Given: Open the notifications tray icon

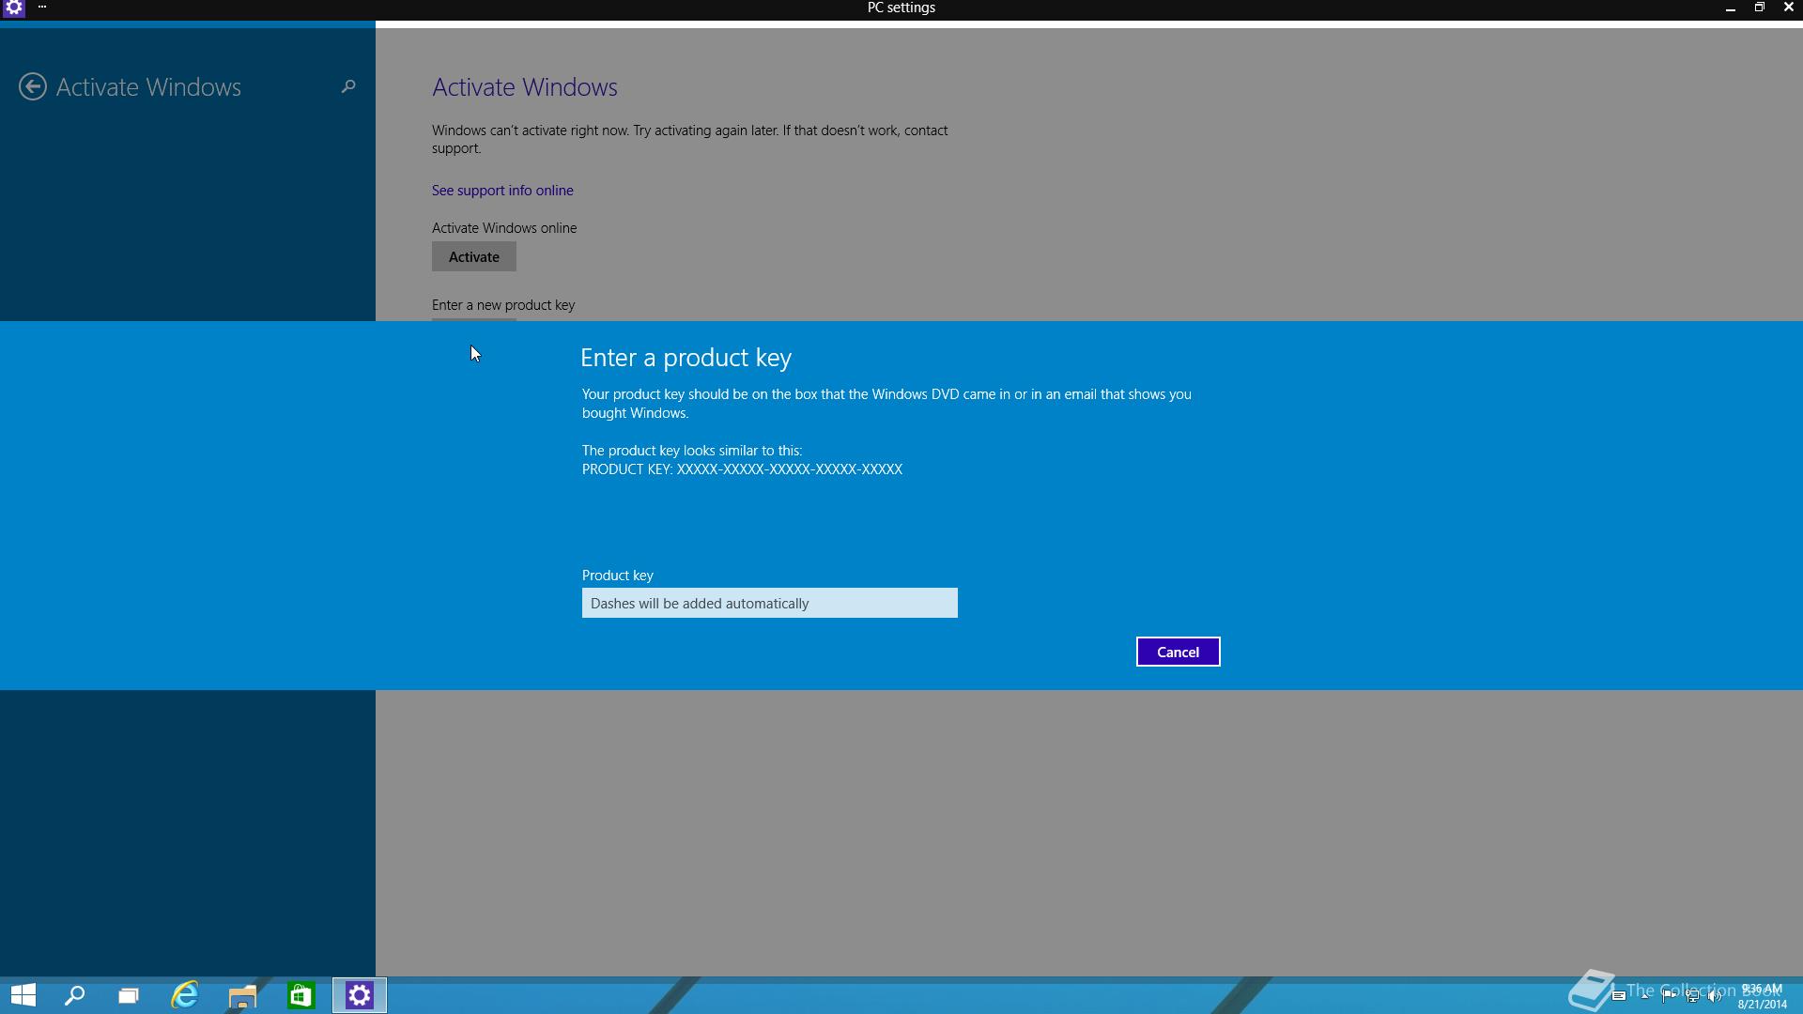Looking at the screenshot, I should [1619, 995].
